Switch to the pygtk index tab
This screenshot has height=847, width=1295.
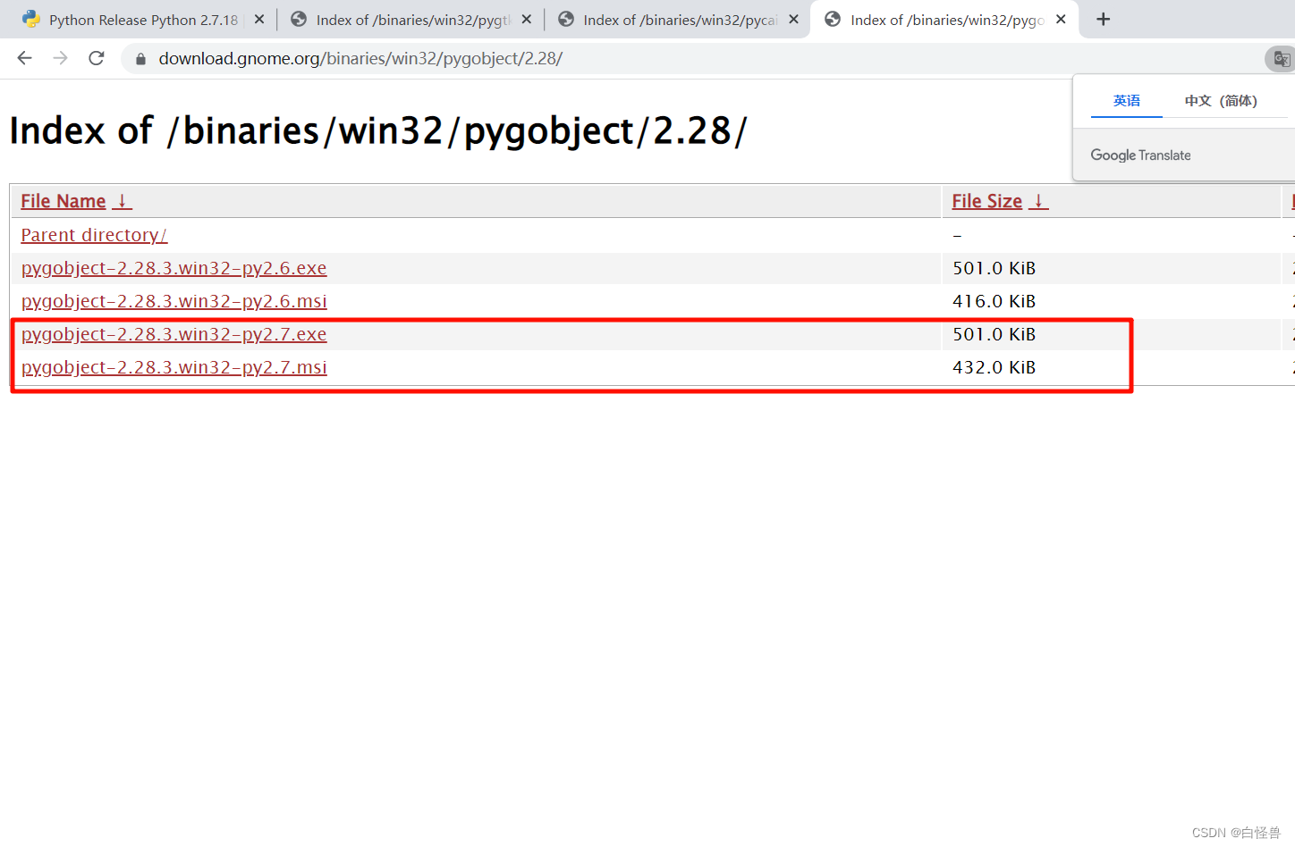(407, 19)
